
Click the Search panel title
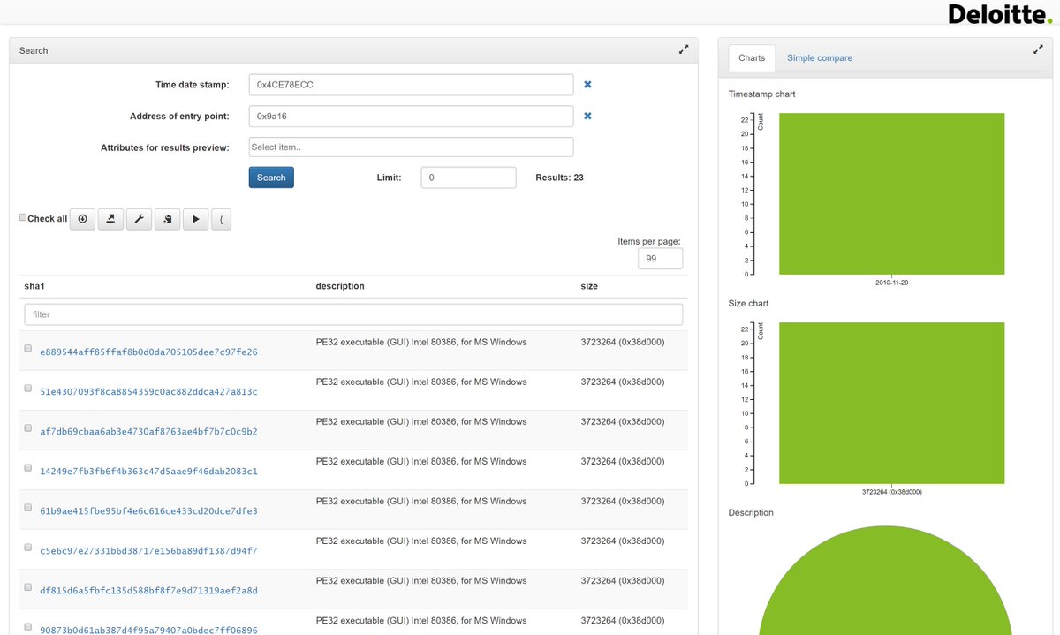34,50
